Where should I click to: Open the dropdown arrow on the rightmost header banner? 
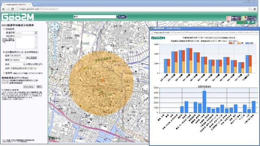pos(255,19)
